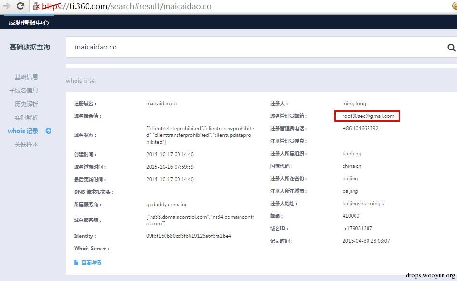Select the 实时解析 sidebar entry
The height and width of the screenshot is (281, 457).
(x=26, y=118)
